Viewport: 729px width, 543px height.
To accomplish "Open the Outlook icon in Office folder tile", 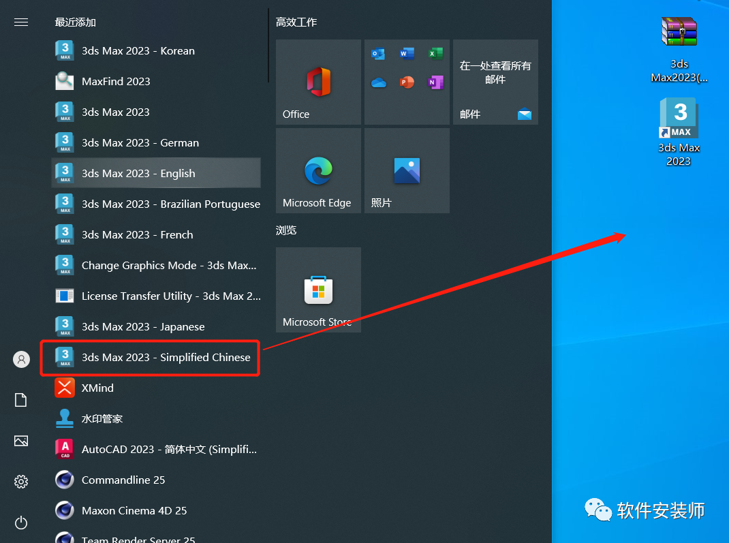I will point(378,54).
